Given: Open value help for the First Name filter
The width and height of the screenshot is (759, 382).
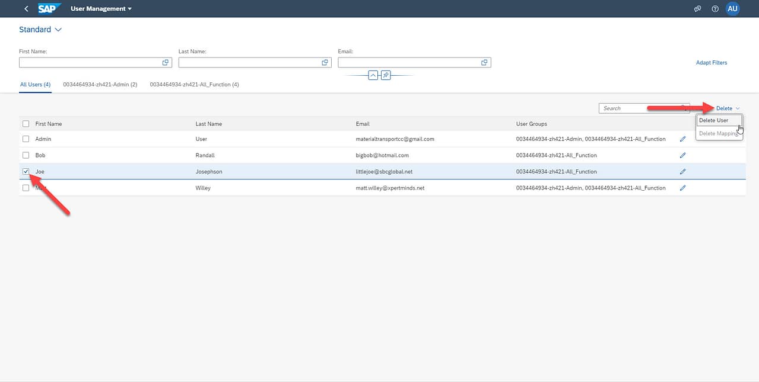Looking at the screenshot, I should pyautogui.click(x=166, y=62).
